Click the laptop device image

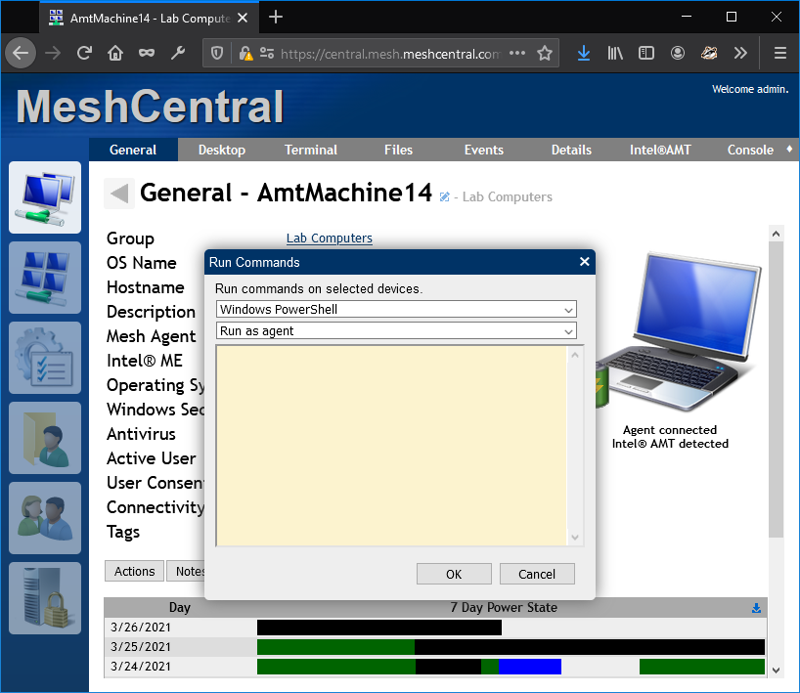681,331
